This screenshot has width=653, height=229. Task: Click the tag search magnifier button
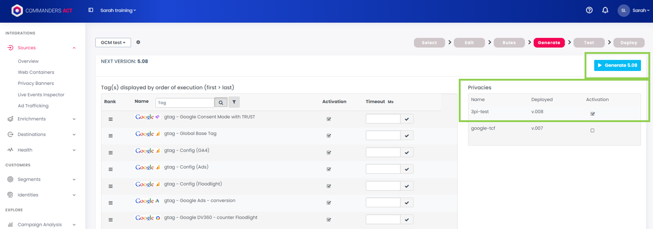[x=221, y=103]
